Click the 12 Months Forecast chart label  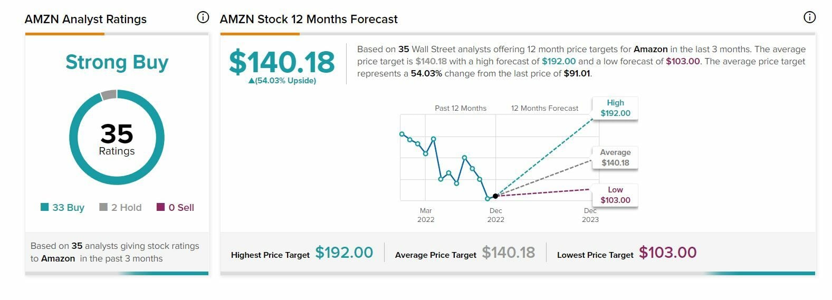pos(544,108)
